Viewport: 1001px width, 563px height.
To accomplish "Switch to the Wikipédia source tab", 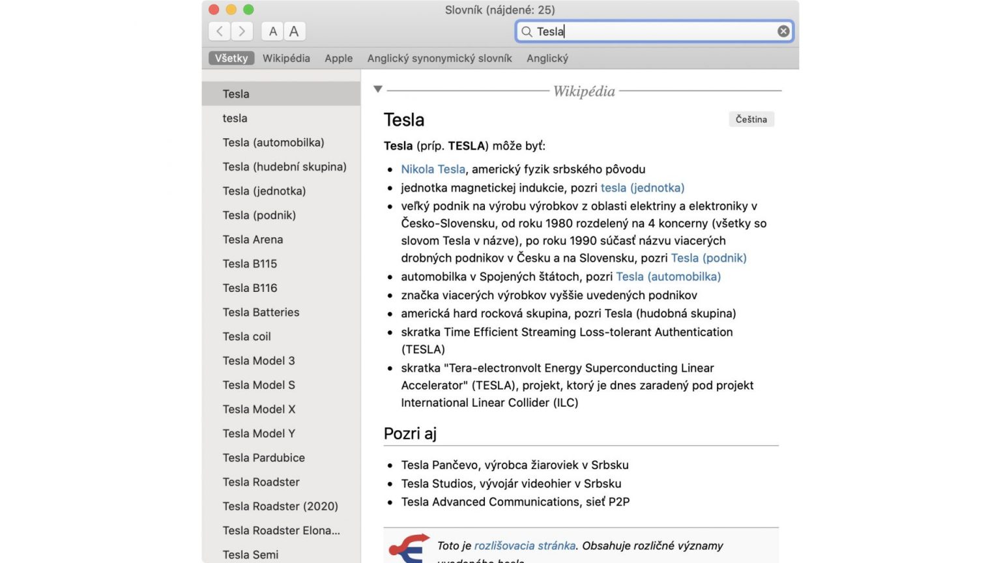I will click(286, 58).
